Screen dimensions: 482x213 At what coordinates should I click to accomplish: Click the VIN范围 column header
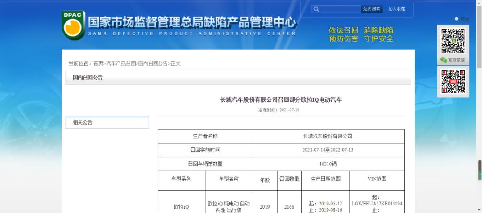[377, 181]
